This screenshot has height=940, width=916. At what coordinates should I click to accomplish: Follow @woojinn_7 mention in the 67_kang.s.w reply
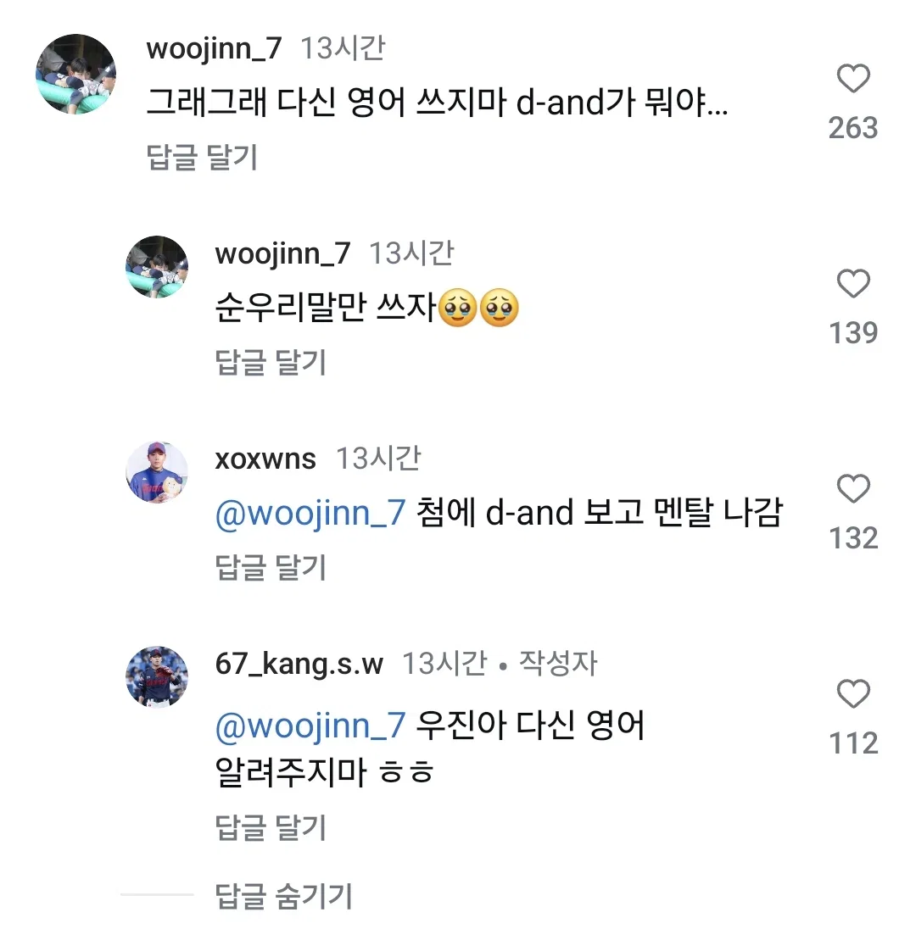tap(310, 726)
